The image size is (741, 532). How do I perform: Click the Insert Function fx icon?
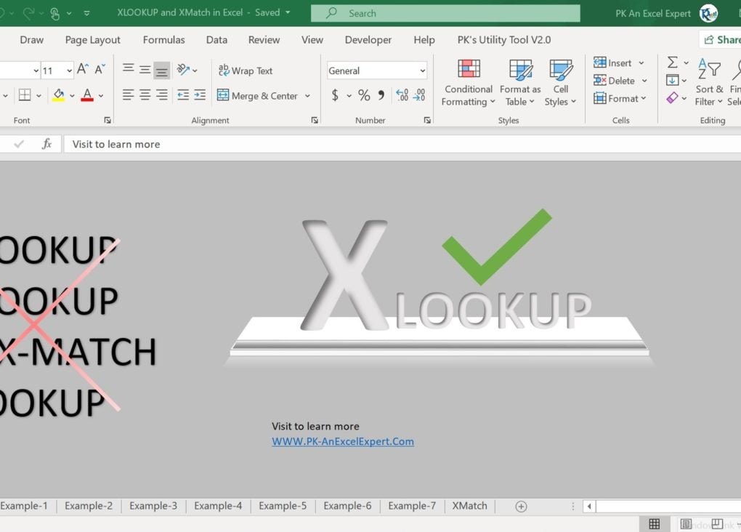[46, 144]
